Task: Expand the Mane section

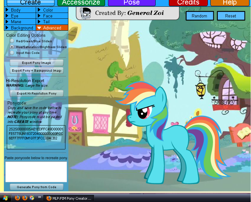Action: [x=20, y=22]
